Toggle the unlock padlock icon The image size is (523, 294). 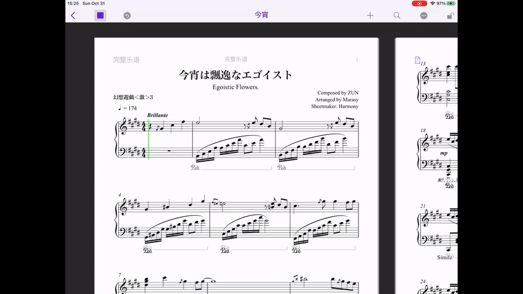pyautogui.click(x=451, y=16)
